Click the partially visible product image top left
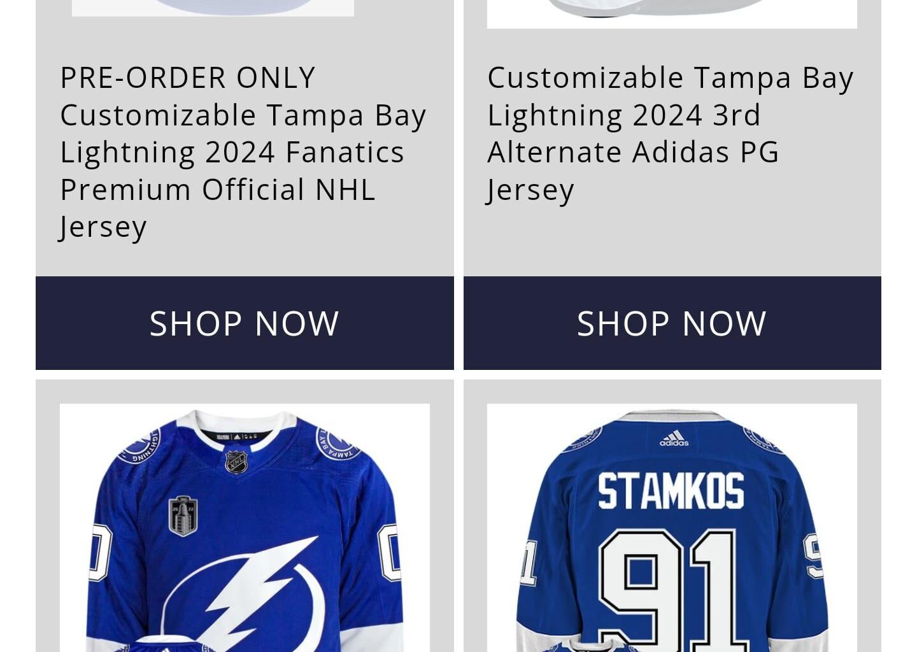This screenshot has width=917, height=652. [213, 9]
